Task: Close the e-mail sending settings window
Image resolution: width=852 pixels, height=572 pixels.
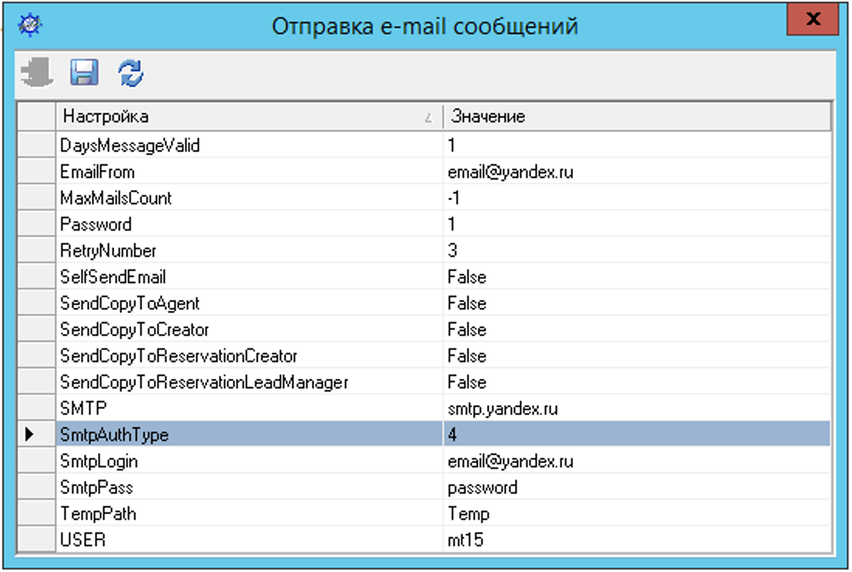Action: (x=812, y=21)
